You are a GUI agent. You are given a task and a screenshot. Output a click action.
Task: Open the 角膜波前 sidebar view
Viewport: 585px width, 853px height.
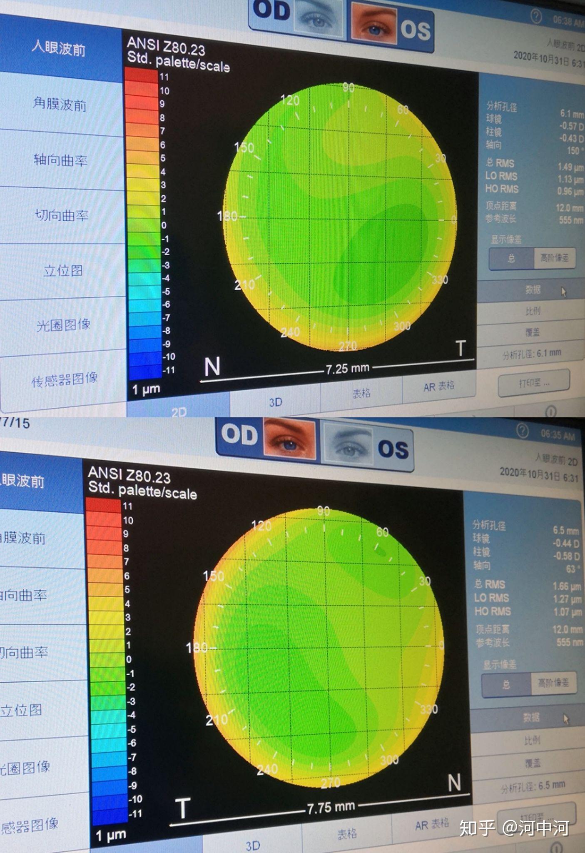pyautogui.click(x=60, y=104)
